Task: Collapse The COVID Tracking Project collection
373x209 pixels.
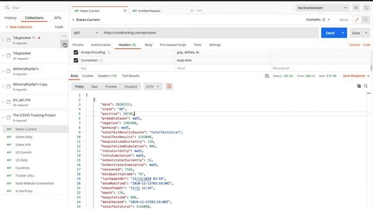Action: point(3,117)
